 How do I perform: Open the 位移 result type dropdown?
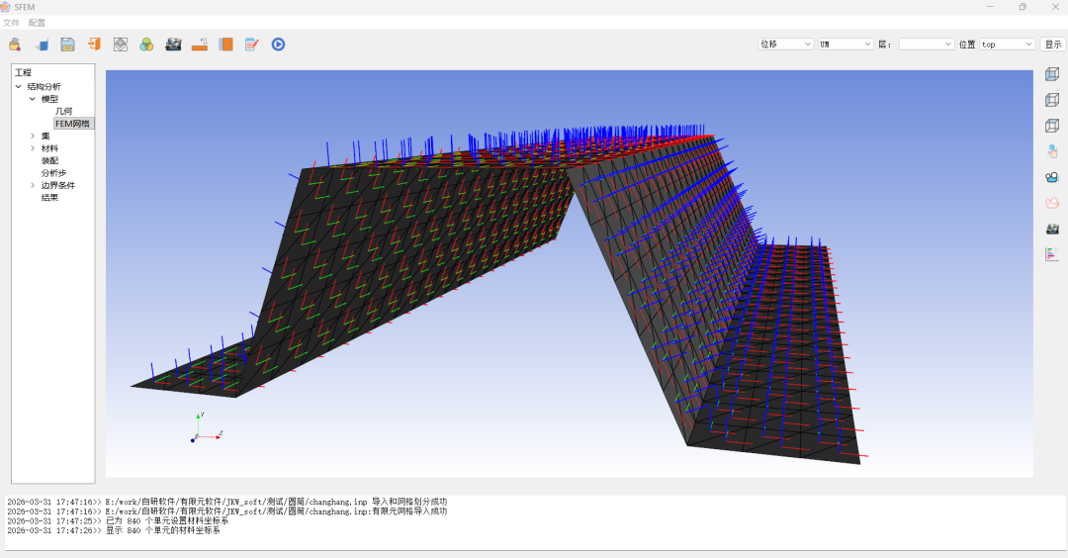tap(786, 45)
